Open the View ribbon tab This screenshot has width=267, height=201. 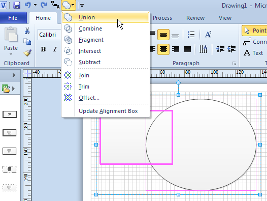tap(225, 18)
